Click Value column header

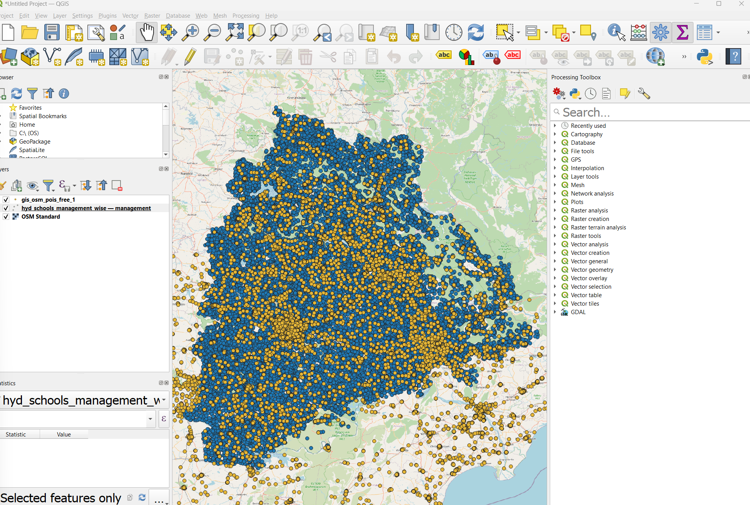(x=64, y=435)
